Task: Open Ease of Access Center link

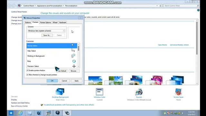Action: [x=19, y=106]
